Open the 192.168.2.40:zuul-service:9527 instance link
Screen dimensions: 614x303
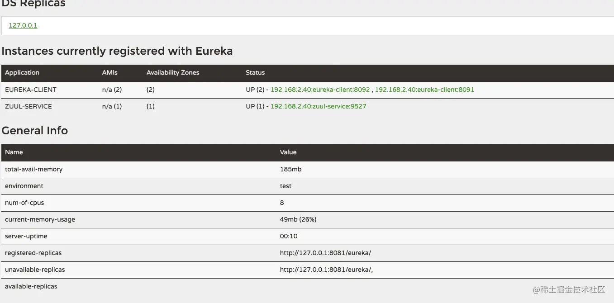click(x=318, y=106)
